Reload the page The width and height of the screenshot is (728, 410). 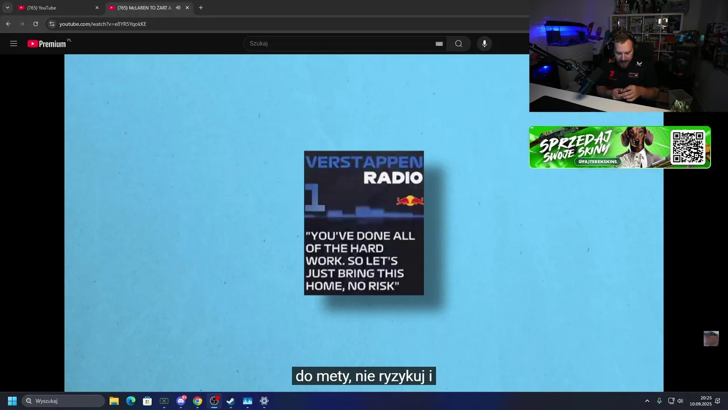35,24
